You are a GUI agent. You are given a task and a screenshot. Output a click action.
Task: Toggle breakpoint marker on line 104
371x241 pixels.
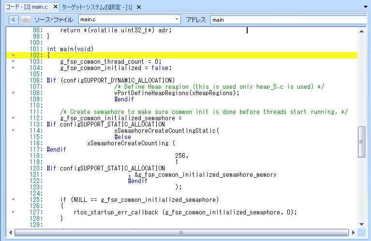click(13, 68)
